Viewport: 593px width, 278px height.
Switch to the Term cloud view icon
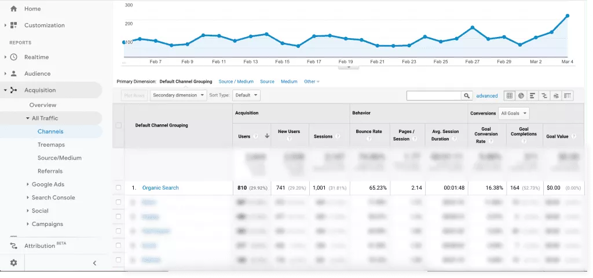556,96
